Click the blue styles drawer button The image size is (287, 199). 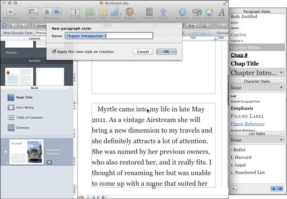tap(4, 25)
